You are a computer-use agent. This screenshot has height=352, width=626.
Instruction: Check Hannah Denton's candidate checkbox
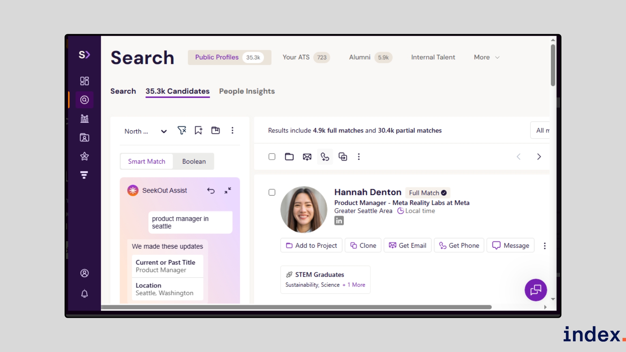[272, 193]
